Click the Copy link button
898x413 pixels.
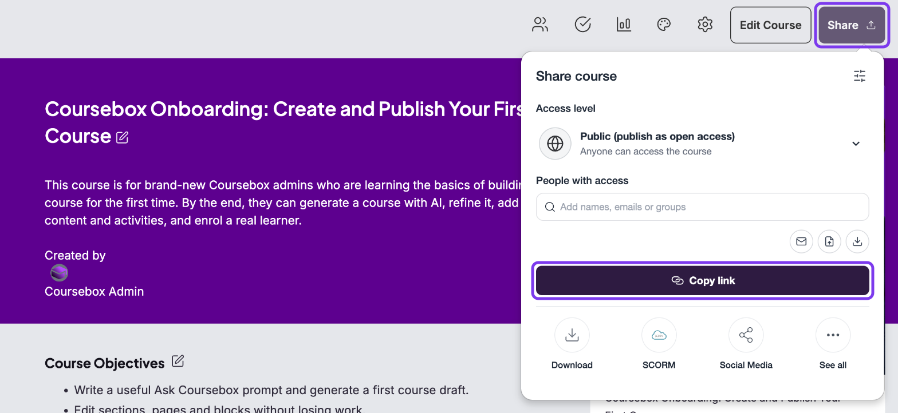tap(703, 280)
